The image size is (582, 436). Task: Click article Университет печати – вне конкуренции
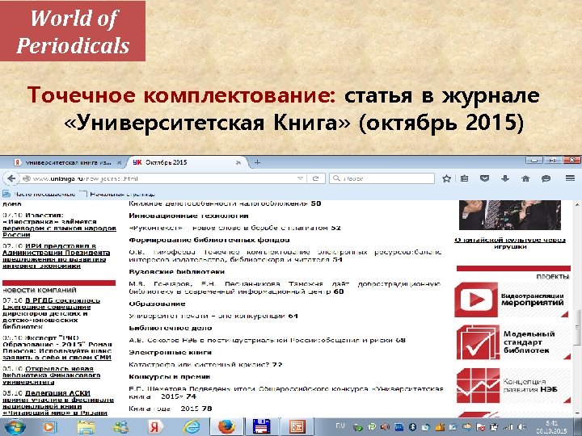[x=213, y=316]
